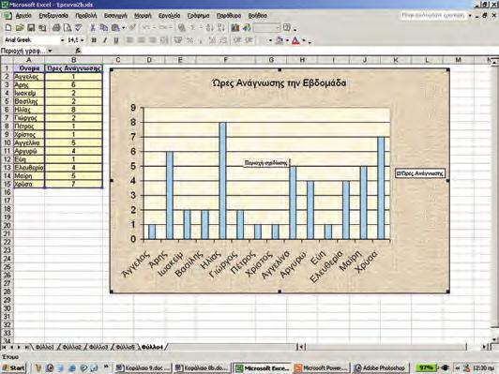The height and width of the screenshot is (374, 499).
Task: Open the Γράφημα menu
Action: [198, 16]
